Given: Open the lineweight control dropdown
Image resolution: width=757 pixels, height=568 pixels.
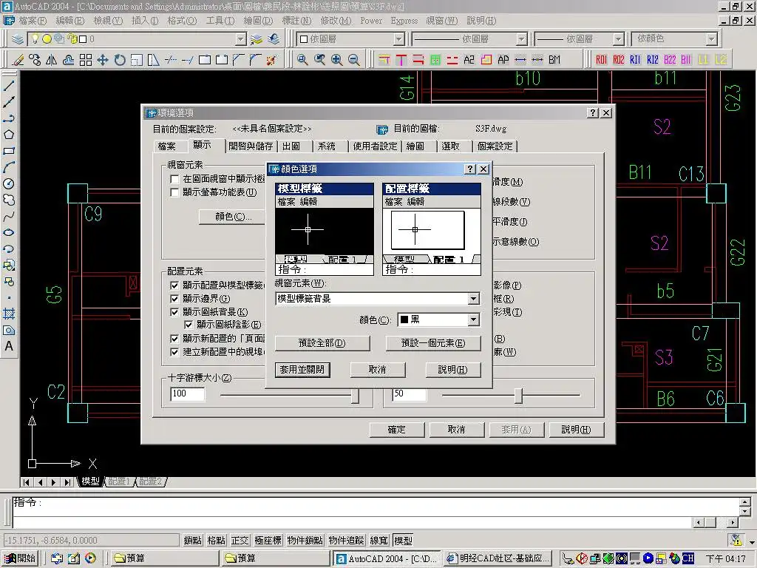Looking at the screenshot, I should (619, 39).
